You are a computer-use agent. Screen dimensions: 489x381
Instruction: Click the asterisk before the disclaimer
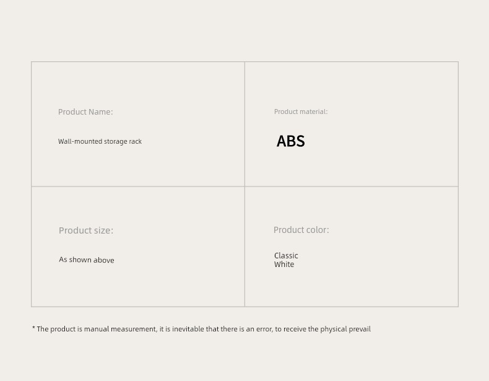pyautogui.click(x=33, y=328)
